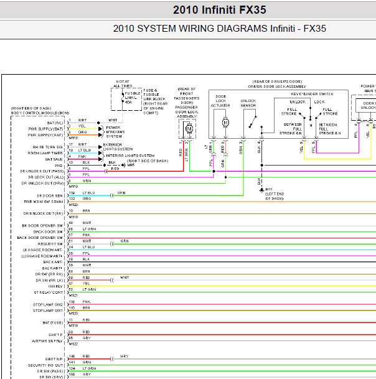This screenshot has height=379, width=376.
Task: Click the 'BK DOOR OPENER SW' label
Action: pos(42,225)
